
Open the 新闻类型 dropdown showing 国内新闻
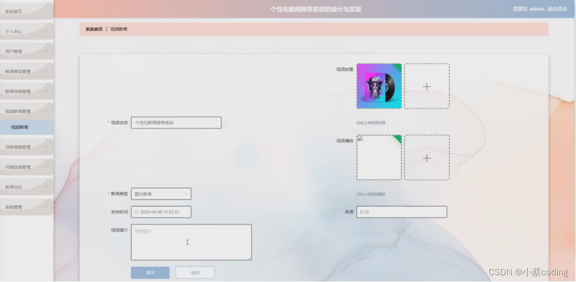click(161, 194)
